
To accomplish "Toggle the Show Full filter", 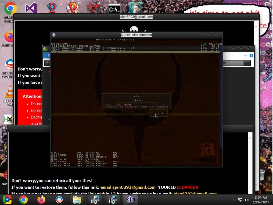I will click(101, 165).
